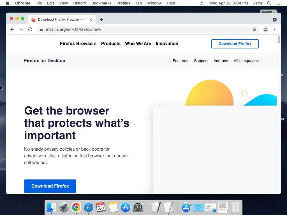287x215 pixels.
Task: Click the page vertical scrollbar thumb
Action: pyautogui.click(x=279, y=39)
